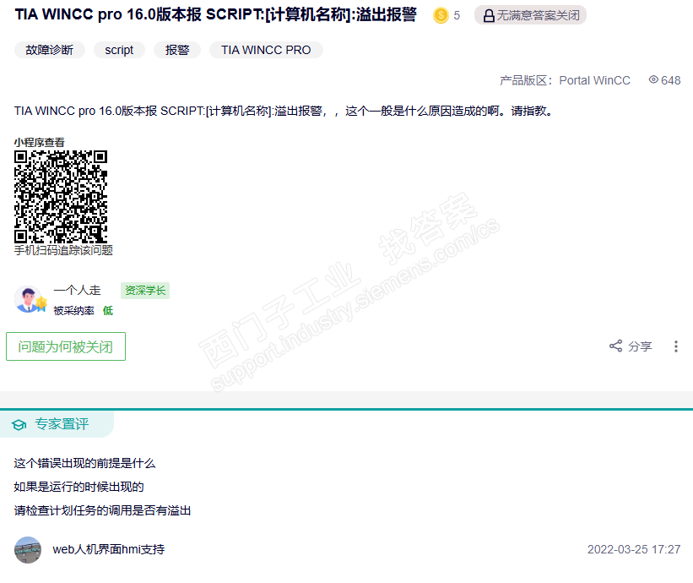
Task: Open avatar of user 一个人走
Action: point(30,299)
